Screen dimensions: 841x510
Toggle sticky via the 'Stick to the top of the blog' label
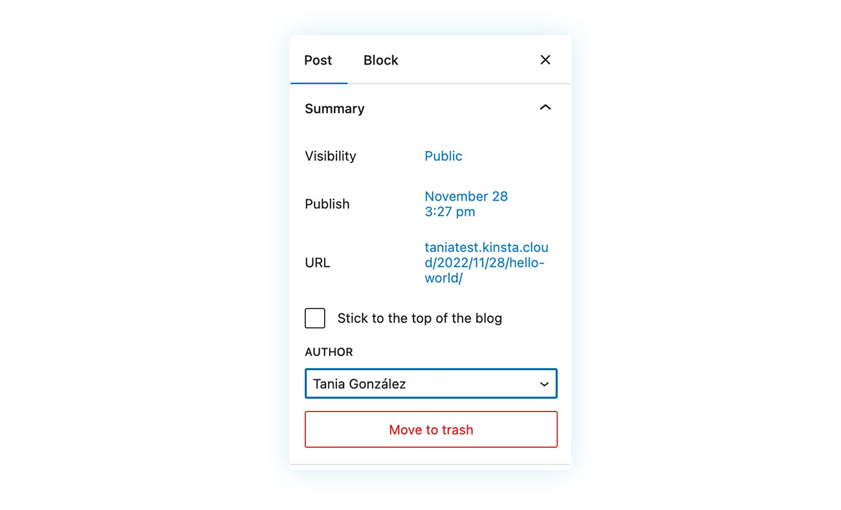click(x=420, y=318)
